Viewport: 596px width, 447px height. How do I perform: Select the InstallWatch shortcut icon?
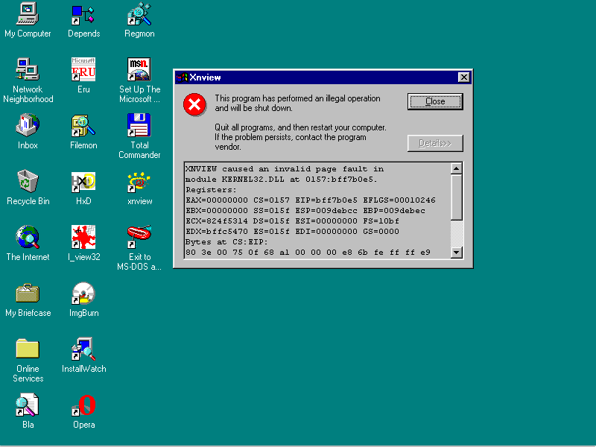(x=83, y=349)
